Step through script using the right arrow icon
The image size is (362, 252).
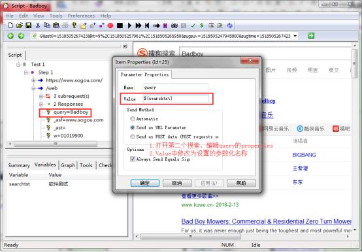[x=156, y=25]
